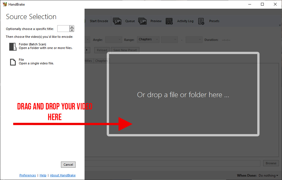
Task: Open the When Done dropdown showing Do nothing
Action: pyautogui.click(x=268, y=176)
